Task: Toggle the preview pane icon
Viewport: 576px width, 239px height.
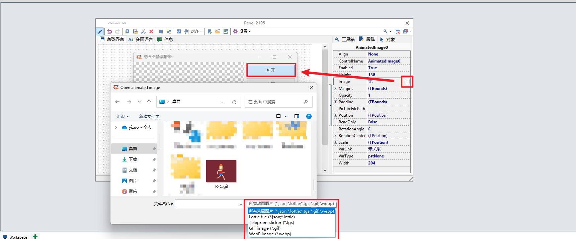Action: tap(297, 116)
